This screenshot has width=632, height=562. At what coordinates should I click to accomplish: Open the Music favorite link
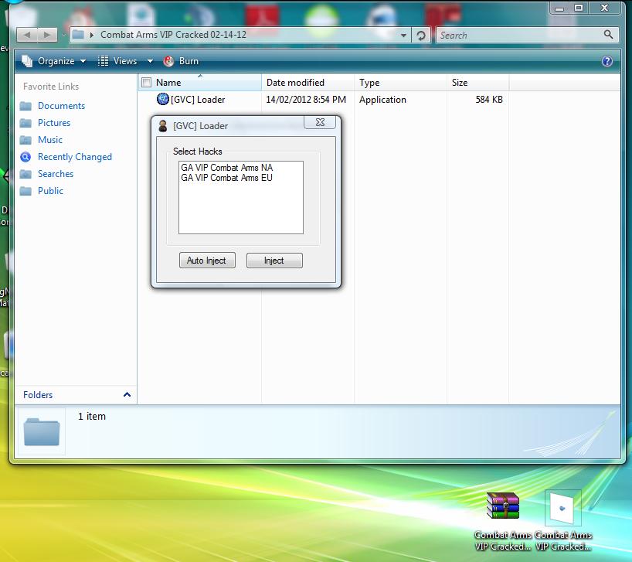50,139
